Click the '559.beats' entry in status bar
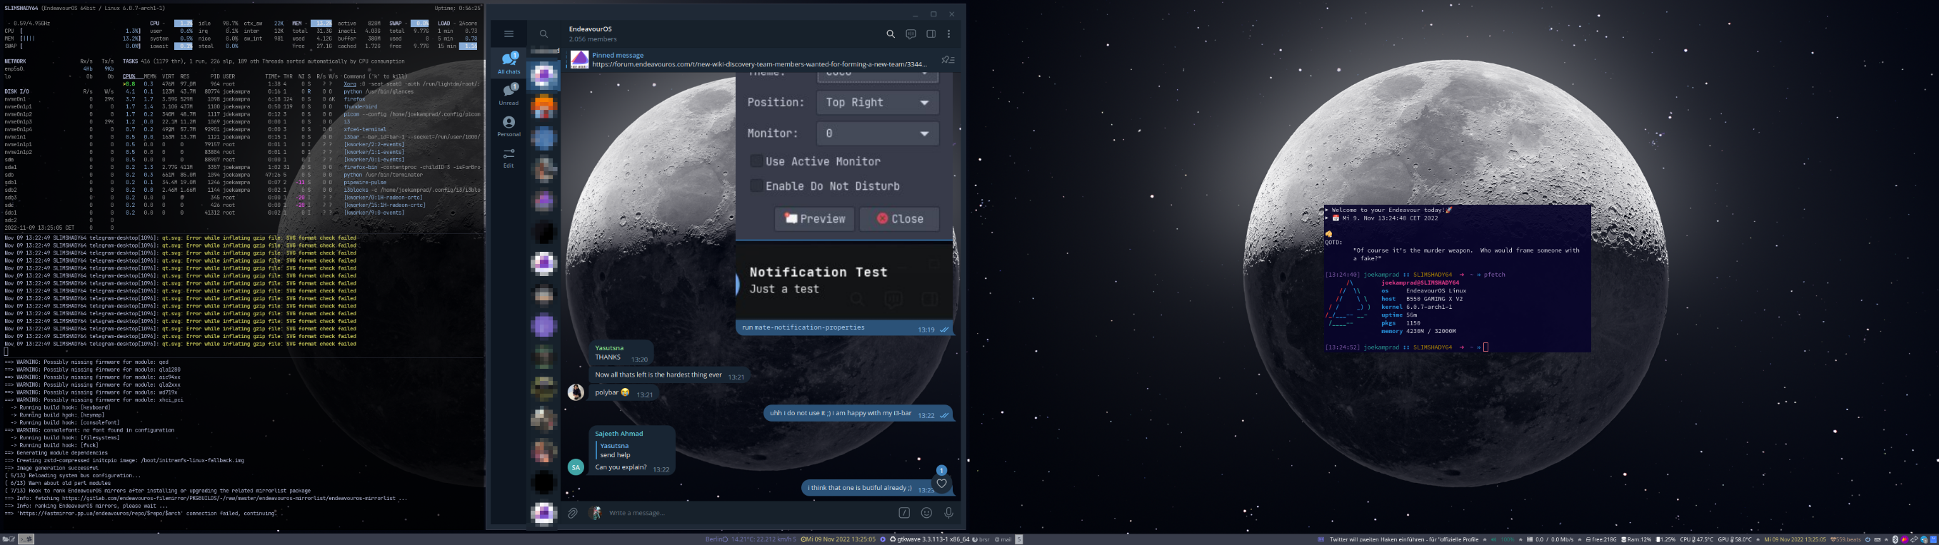The image size is (1939, 545). 1845,540
